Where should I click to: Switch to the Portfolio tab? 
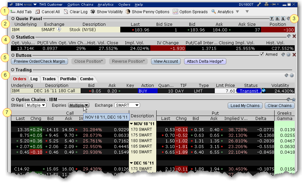(68, 79)
